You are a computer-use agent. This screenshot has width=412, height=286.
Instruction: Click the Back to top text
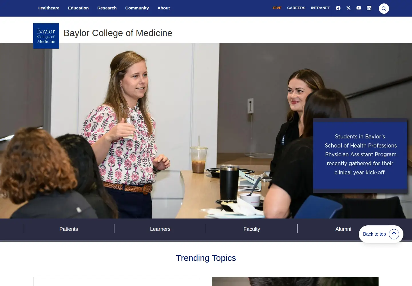374,234
